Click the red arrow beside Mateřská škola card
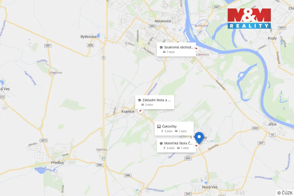The image size is (294, 196). (x=196, y=145)
